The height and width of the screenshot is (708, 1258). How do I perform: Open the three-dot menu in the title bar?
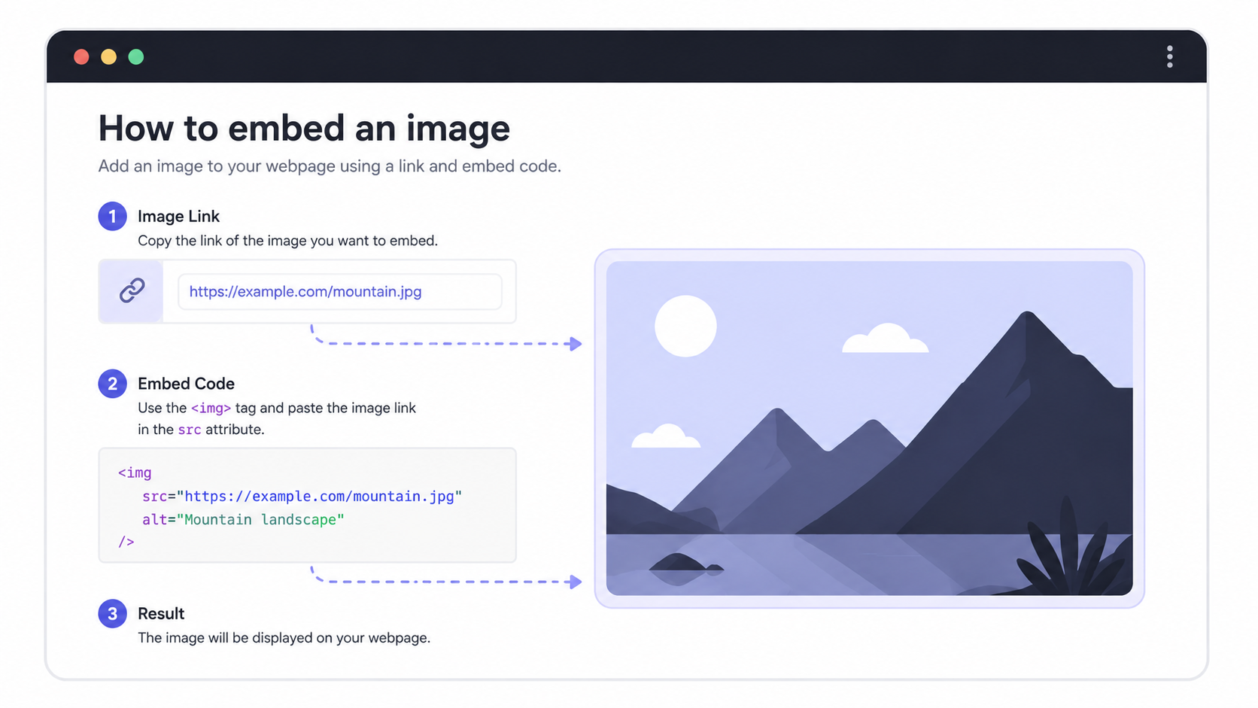tap(1169, 56)
